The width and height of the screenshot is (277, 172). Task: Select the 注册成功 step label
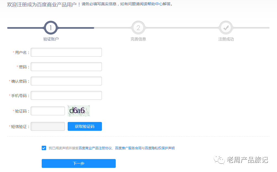[x=226, y=39]
